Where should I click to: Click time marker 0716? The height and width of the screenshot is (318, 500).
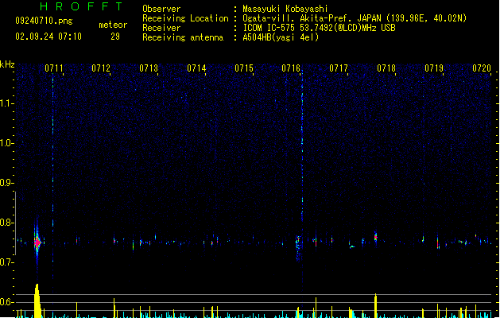point(291,68)
